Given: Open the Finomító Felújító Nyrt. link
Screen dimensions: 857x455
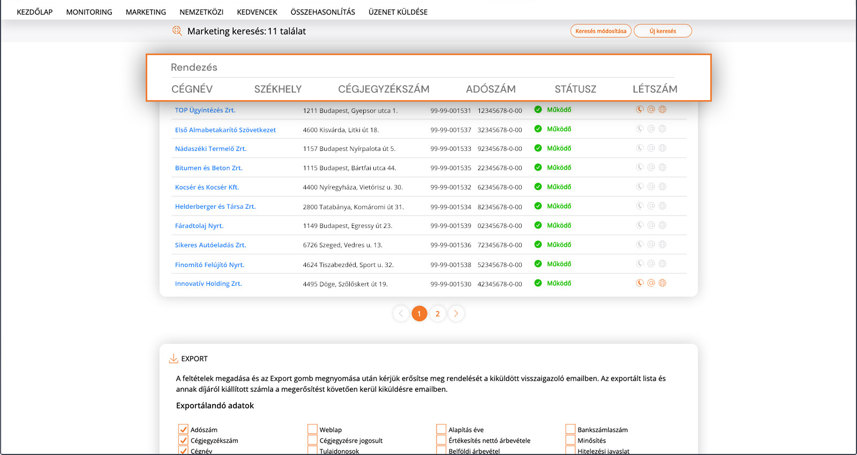Looking at the screenshot, I should [209, 265].
